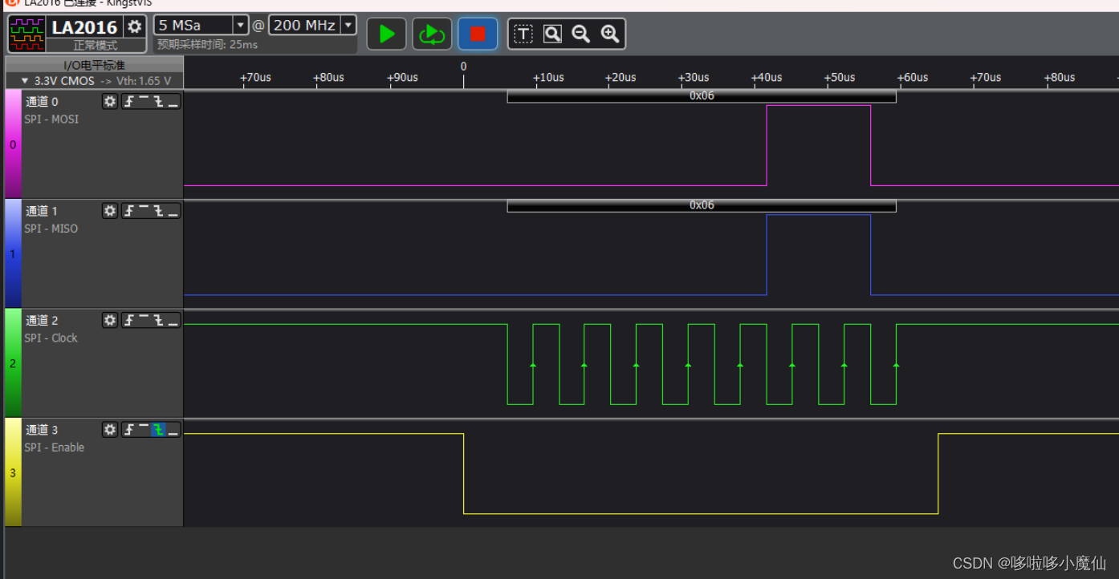The image size is (1119, 579).
Task: Click the LA2016 waveform device icon
Action: tap(27, 33)
